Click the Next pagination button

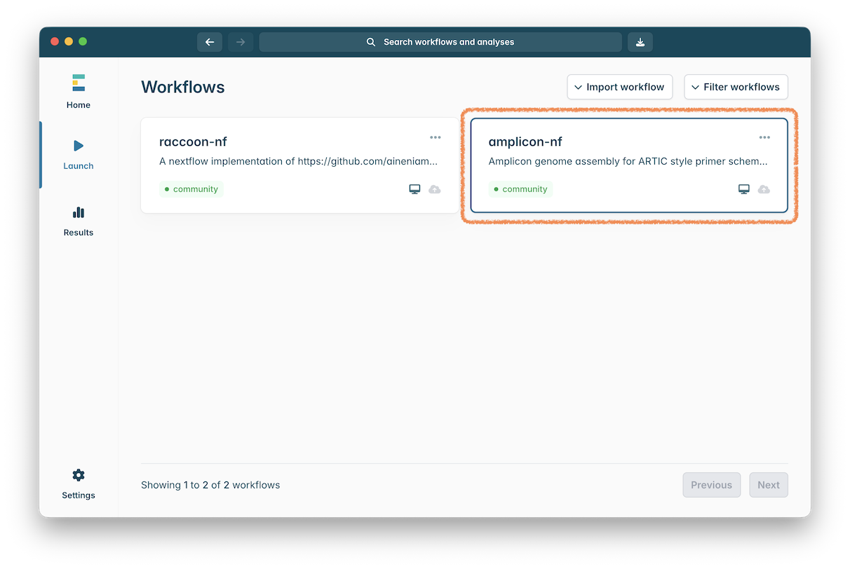click(x=768, y=485)
